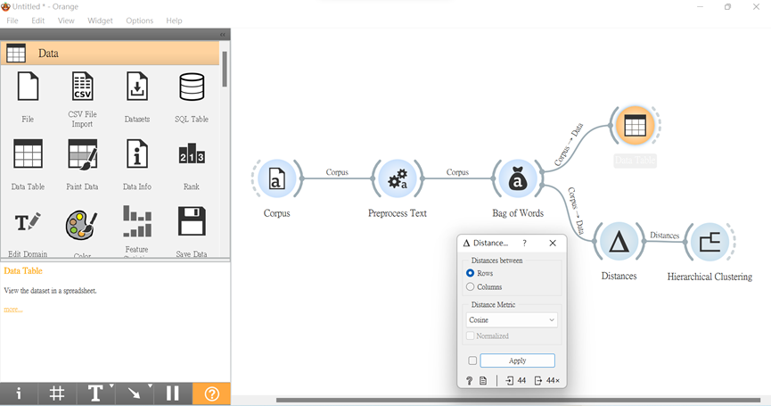This screenshot has height=406, width=771.
Task: Collapse the Data category header
Action: coord(111,54)
